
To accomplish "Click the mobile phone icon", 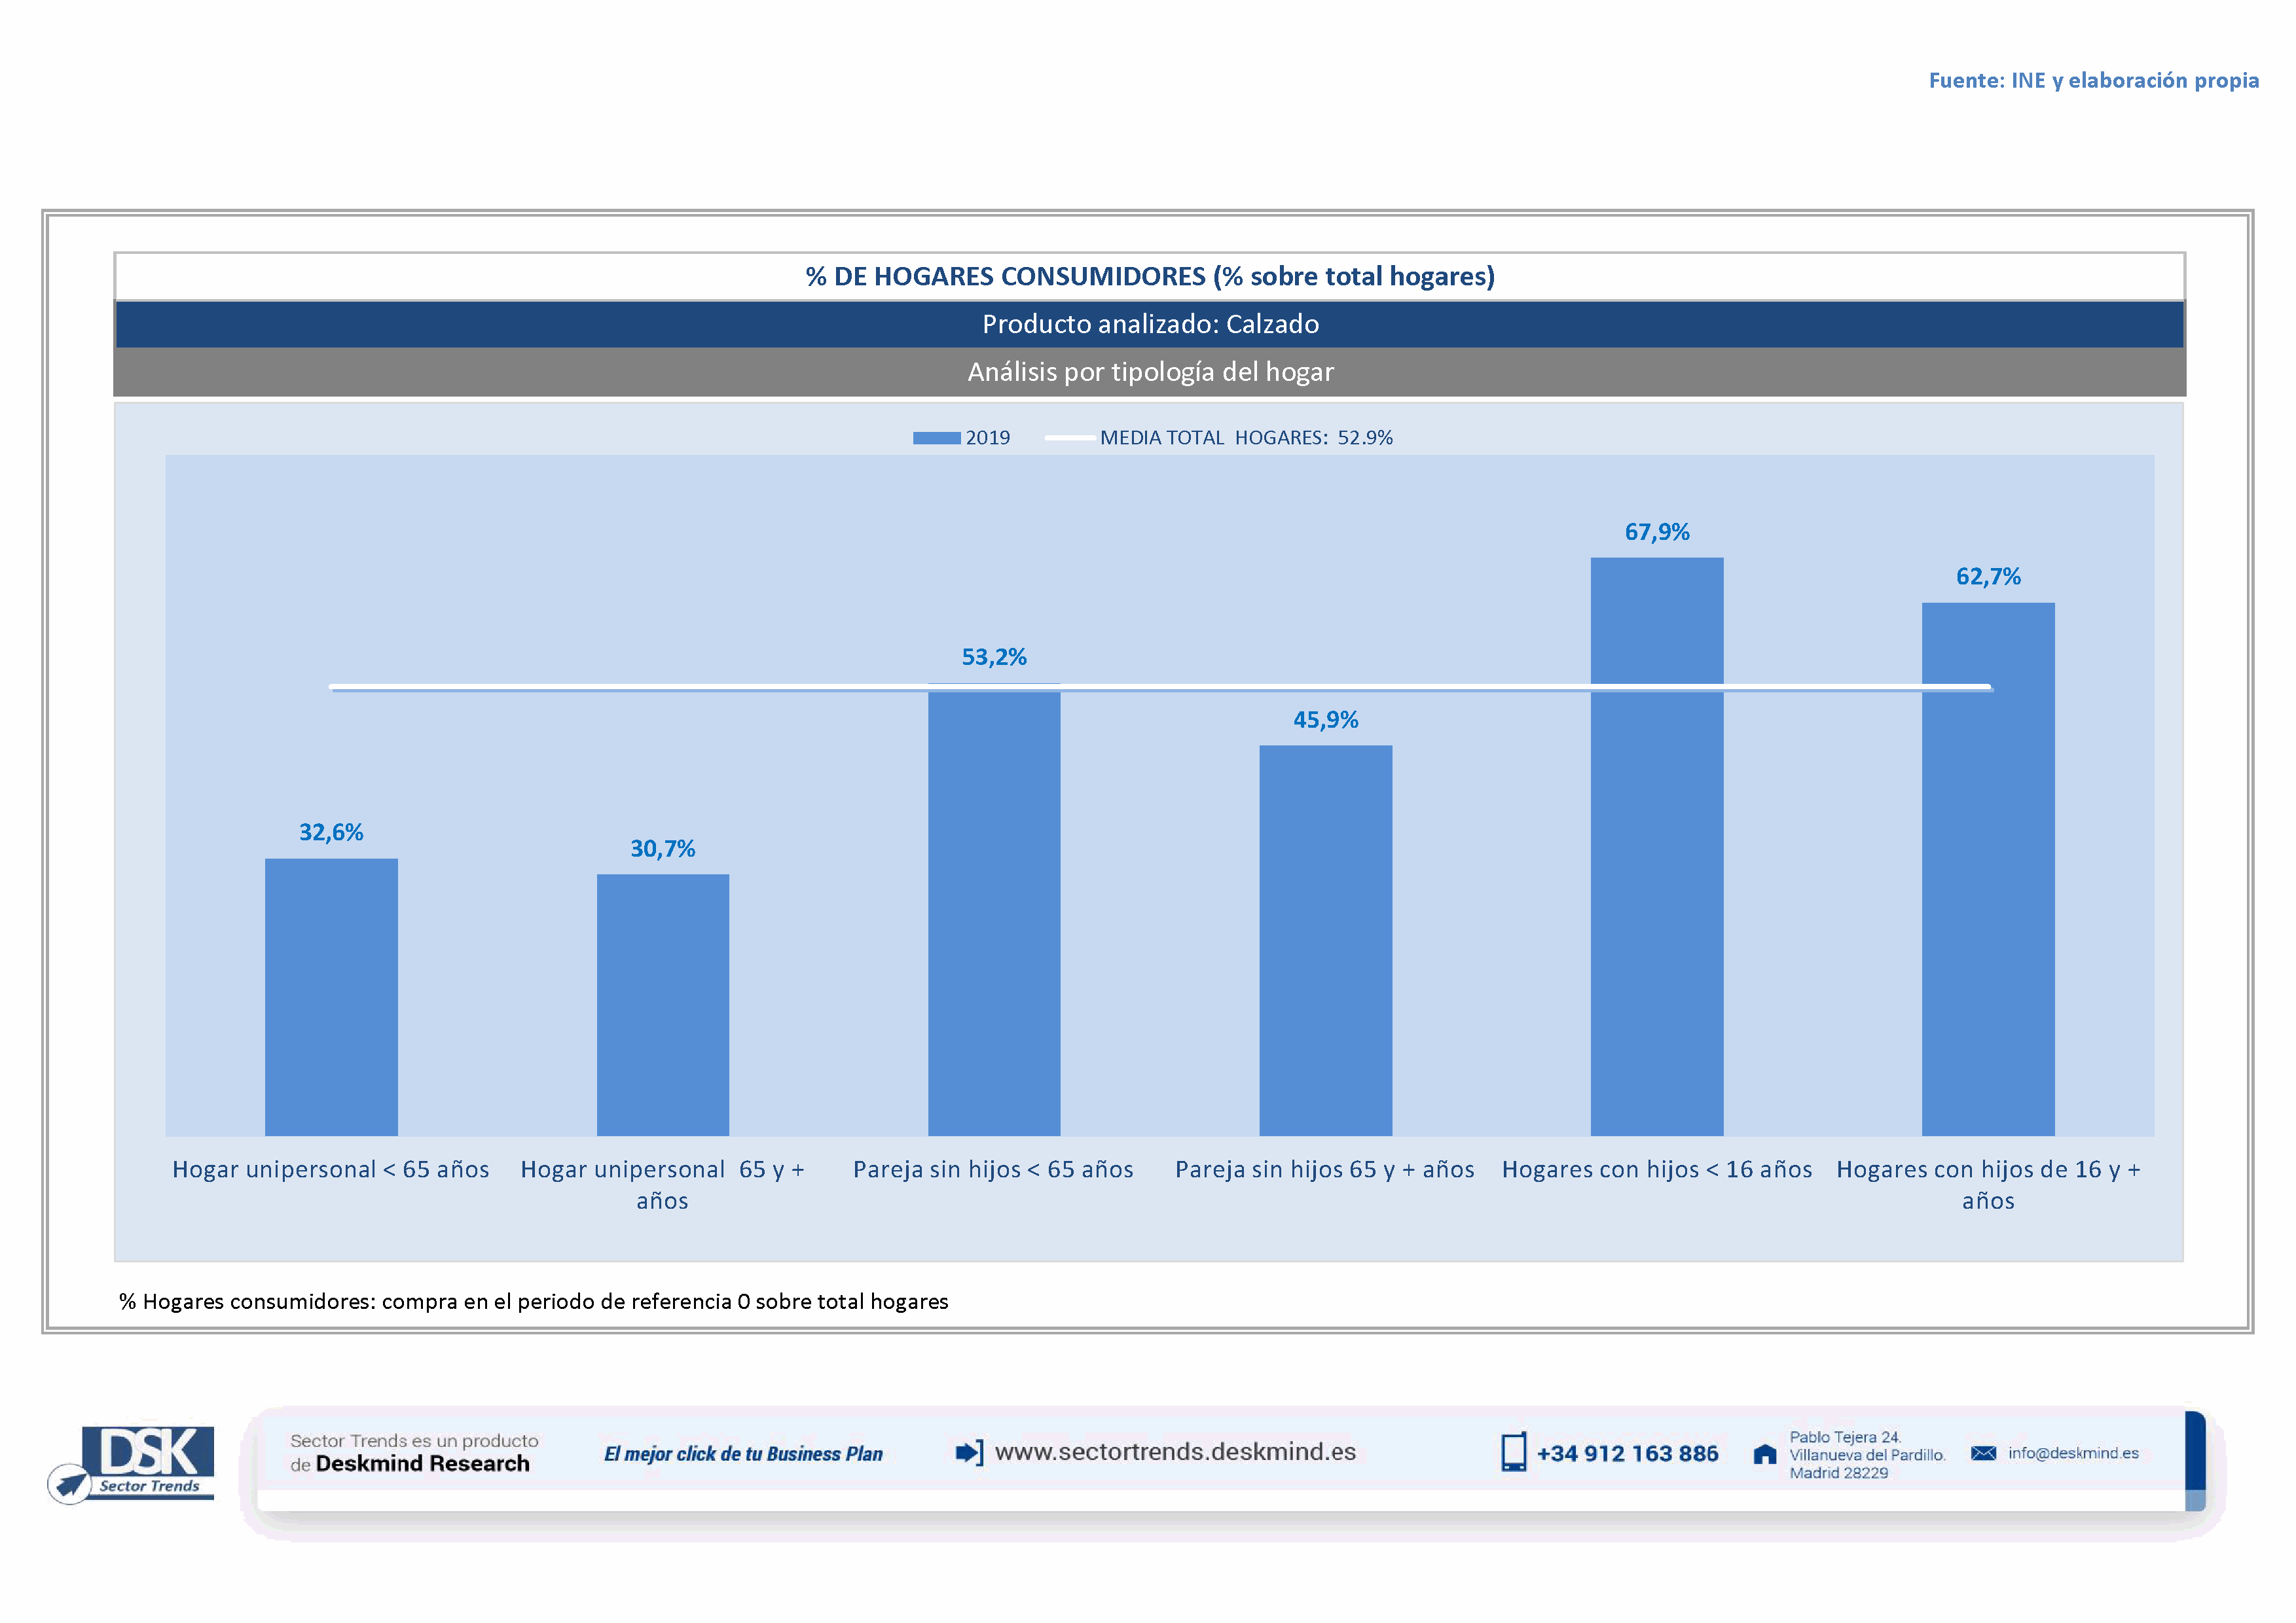I will coord(1513,1452).
